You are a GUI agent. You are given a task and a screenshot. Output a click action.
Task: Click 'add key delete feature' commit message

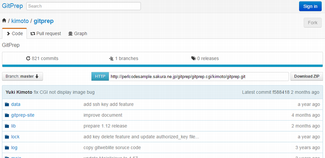[x=141, y=136]
